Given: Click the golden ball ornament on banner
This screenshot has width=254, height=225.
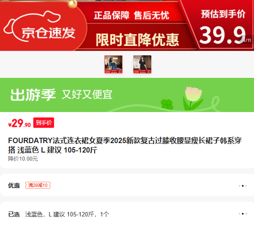Looking at the screenshot, I should 73,4.
